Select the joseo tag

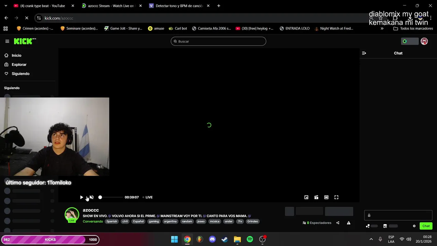click(201, 221)
